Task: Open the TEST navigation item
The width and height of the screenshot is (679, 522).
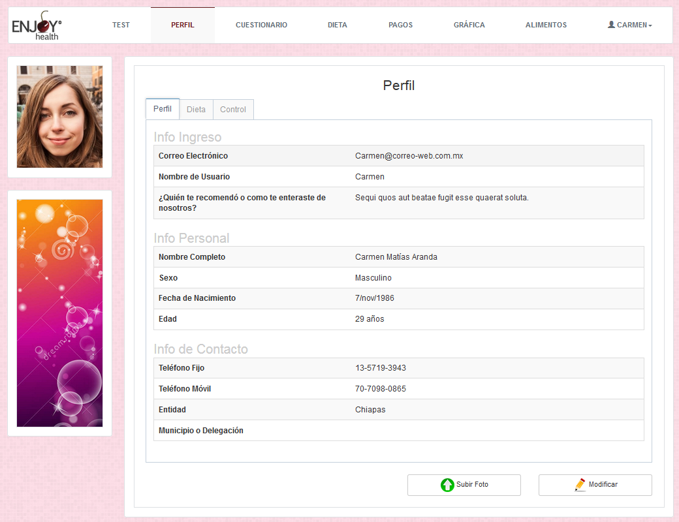Action: [121, 25]
